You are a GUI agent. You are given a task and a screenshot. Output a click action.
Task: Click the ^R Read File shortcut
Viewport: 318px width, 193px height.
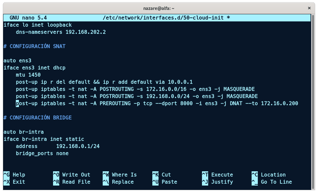coord(71,182)
